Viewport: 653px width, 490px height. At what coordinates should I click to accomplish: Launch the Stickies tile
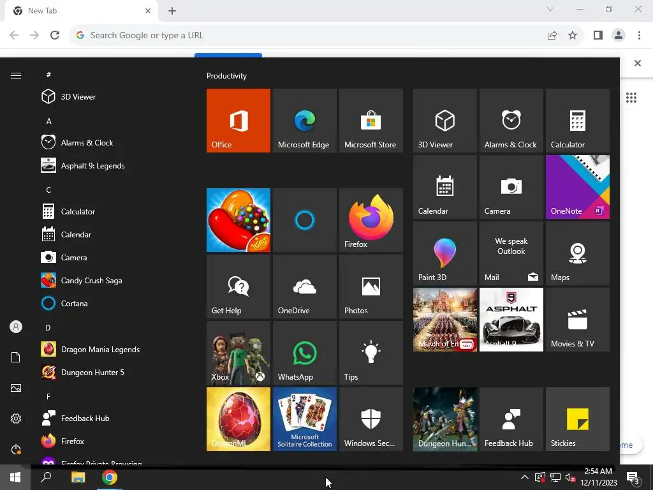pyautogui.click(x=578, y=419)
